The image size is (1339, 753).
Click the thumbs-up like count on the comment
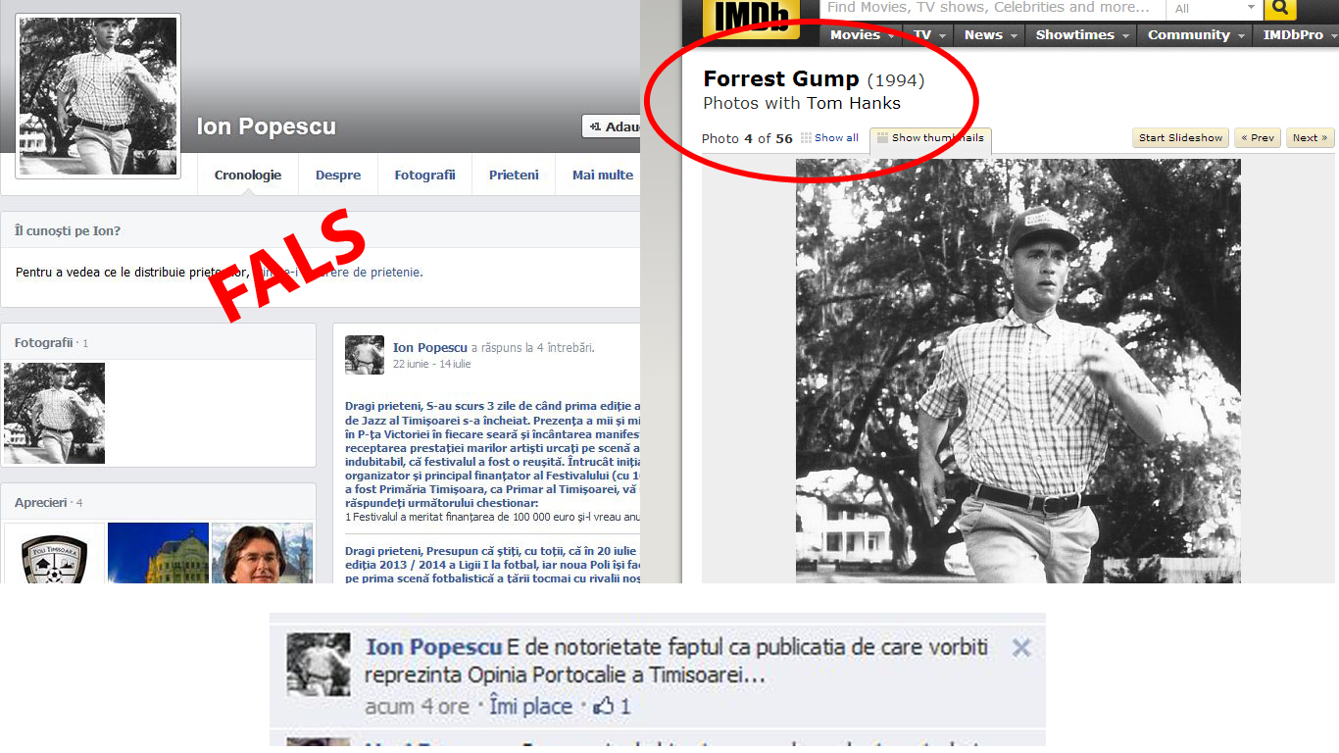pos(612,706)
